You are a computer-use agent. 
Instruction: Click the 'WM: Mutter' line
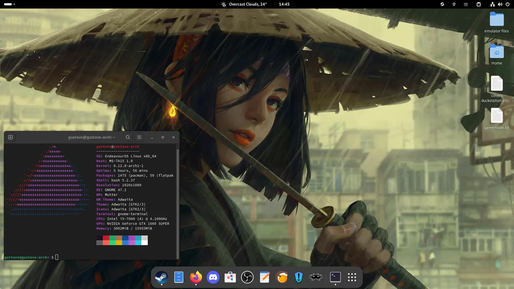point(107,195)
